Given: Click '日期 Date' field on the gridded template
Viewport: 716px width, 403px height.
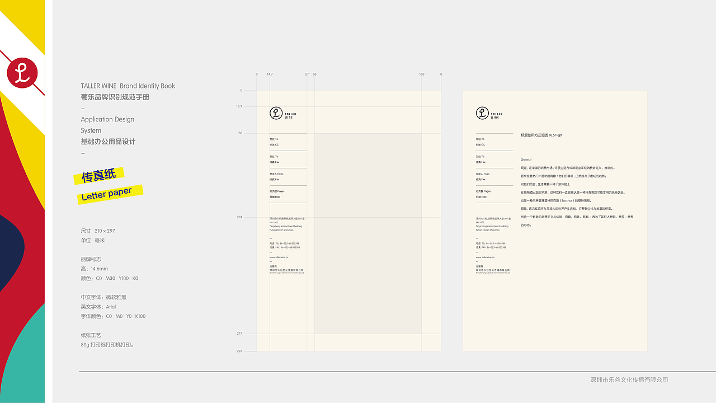Looking at the screenshot, I should tap(275, 197).
